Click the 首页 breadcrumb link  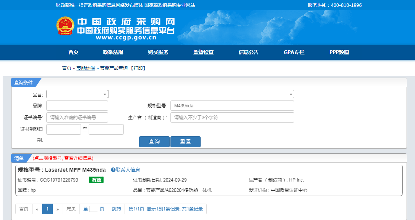click(x=67, y=68)
